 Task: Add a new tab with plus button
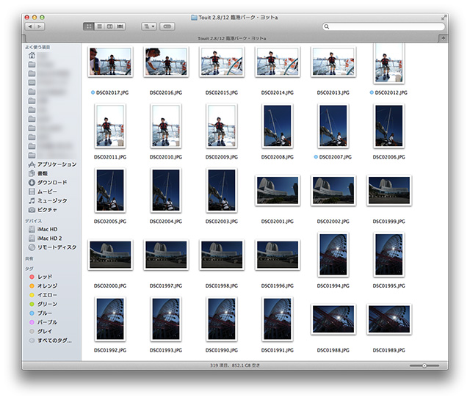point(444,38)
